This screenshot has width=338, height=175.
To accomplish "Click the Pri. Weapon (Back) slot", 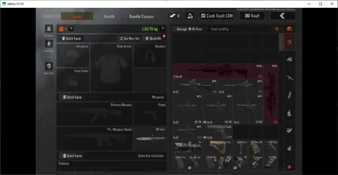I will [x=95, y=138].
